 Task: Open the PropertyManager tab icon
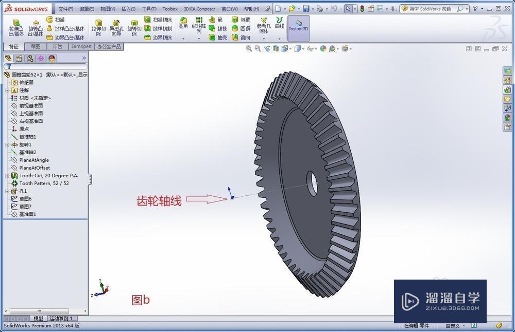pos(19,59)
